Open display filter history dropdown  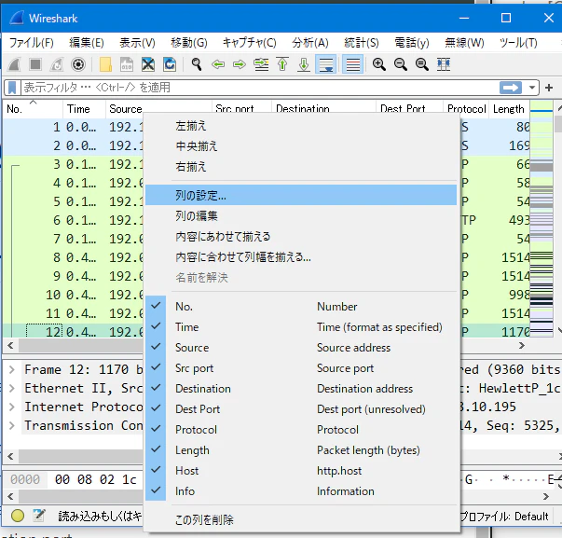pyautogui.click(x=532, y=88)
